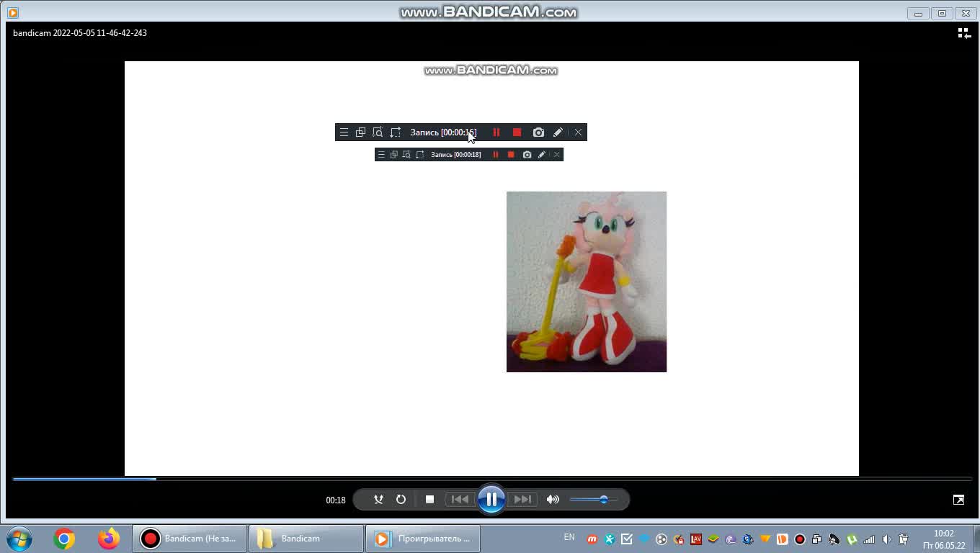Viewport: 980px width, 553px height.
Task: Stop the video playback
Action: 429,500
